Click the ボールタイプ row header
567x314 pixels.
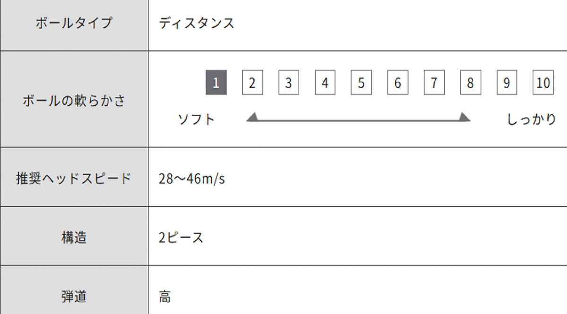(x=74, y=23)
